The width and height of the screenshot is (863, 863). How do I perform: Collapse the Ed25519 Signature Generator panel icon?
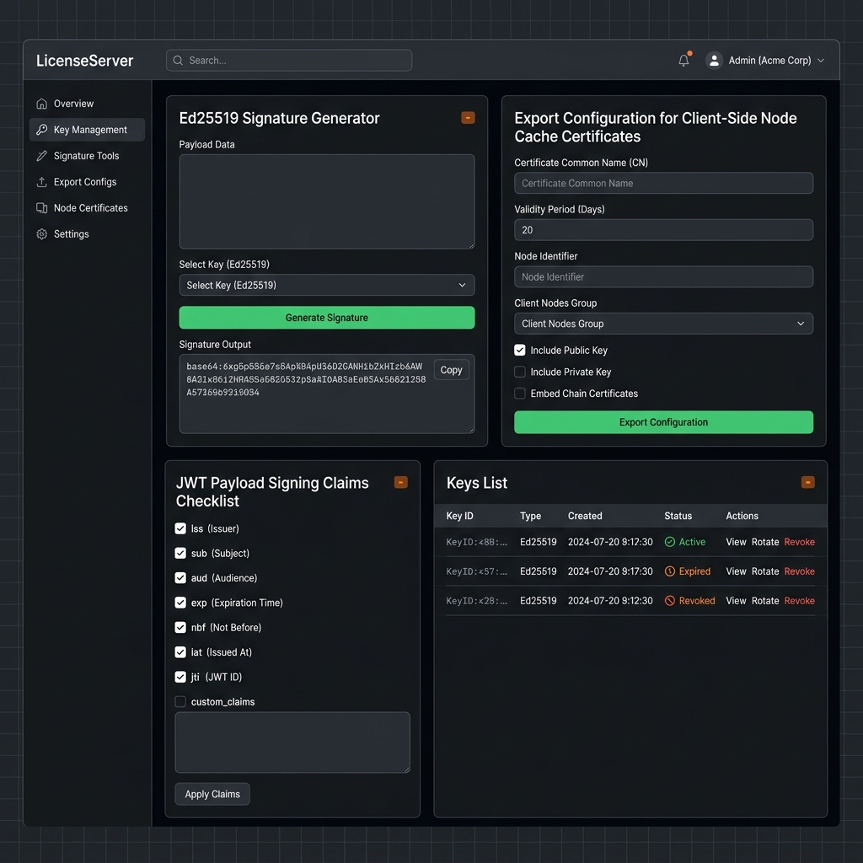coord(468,118)
